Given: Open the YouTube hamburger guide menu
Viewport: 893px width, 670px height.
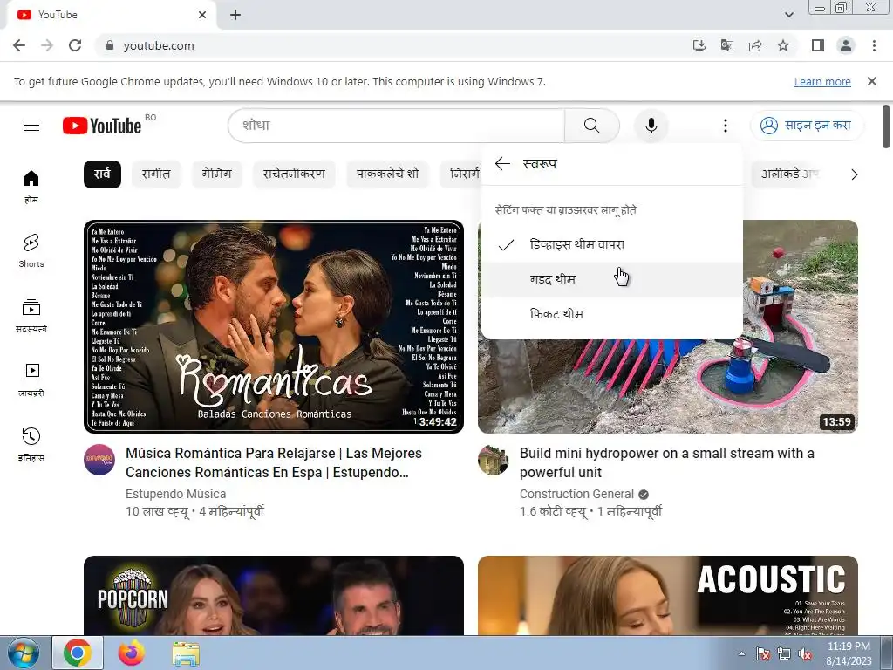Looking at the screenshot, I should pyautogui.click(x=31, y=126).
